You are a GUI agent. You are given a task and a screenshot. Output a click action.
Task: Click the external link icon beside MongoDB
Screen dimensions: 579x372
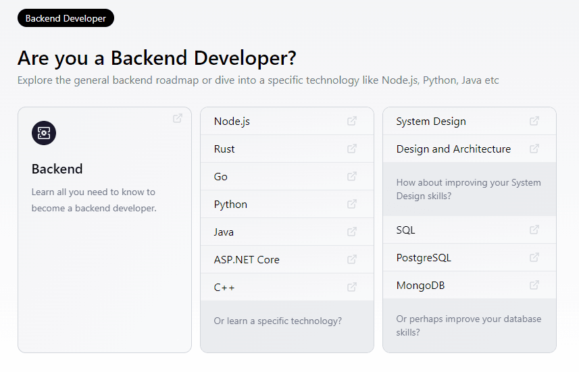coord(534,285)
